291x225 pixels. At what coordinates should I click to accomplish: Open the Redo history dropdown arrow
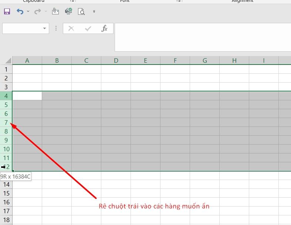pyautogui.click(x=45, y=11)
